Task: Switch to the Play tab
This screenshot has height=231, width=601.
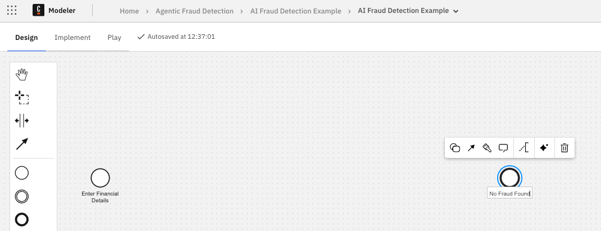Action: click(x=114, y=37)
